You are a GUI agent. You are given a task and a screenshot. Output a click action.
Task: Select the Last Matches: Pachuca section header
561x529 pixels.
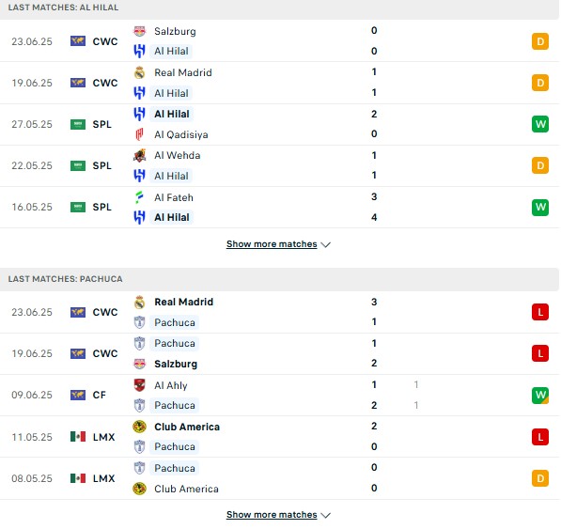[x=279, y=279]
